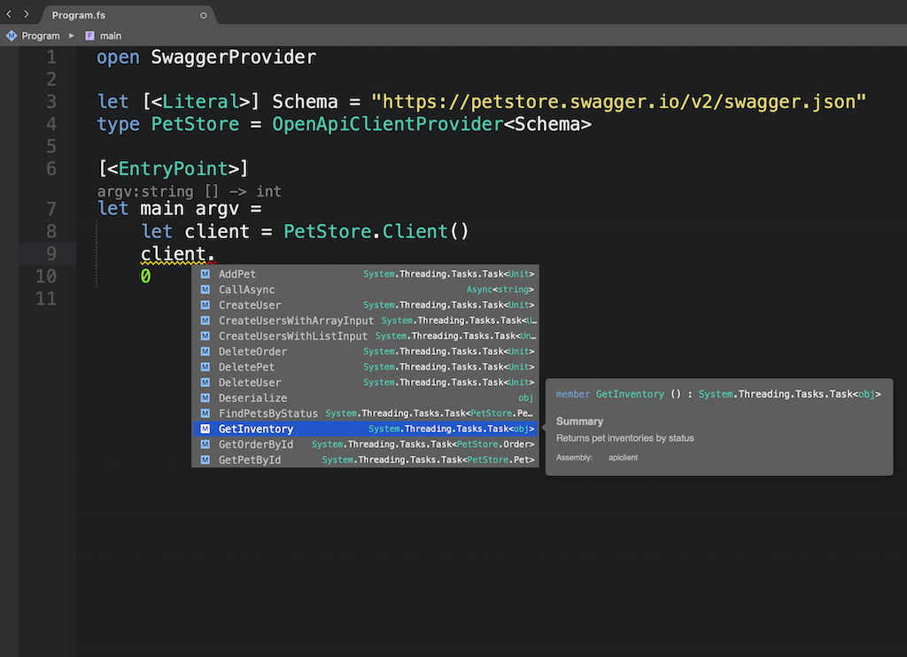Click the Literal attribute on line 3
The height and width of the screenshot is (657, 907).
click(201, 102)
